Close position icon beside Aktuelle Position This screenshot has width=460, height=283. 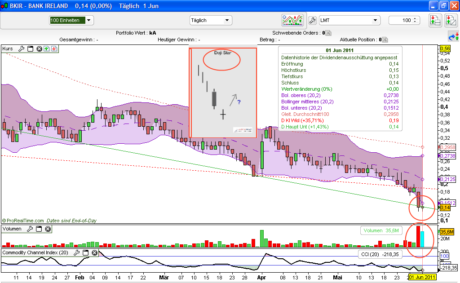(385, 40)
